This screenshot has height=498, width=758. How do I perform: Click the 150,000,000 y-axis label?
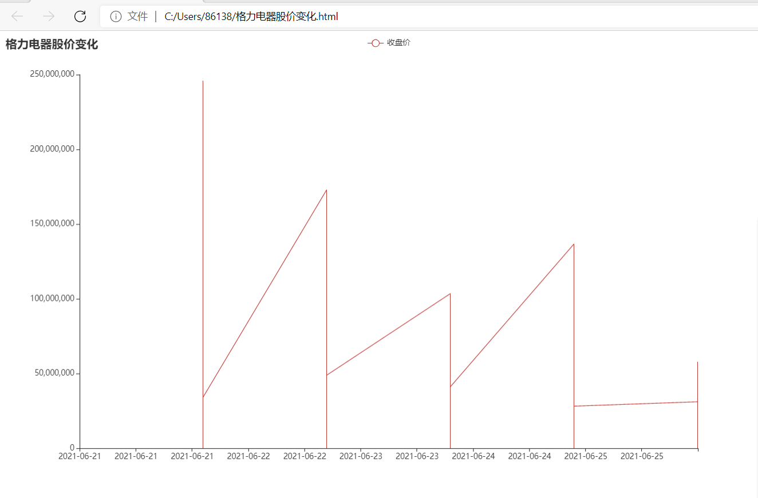click(52, 224)
